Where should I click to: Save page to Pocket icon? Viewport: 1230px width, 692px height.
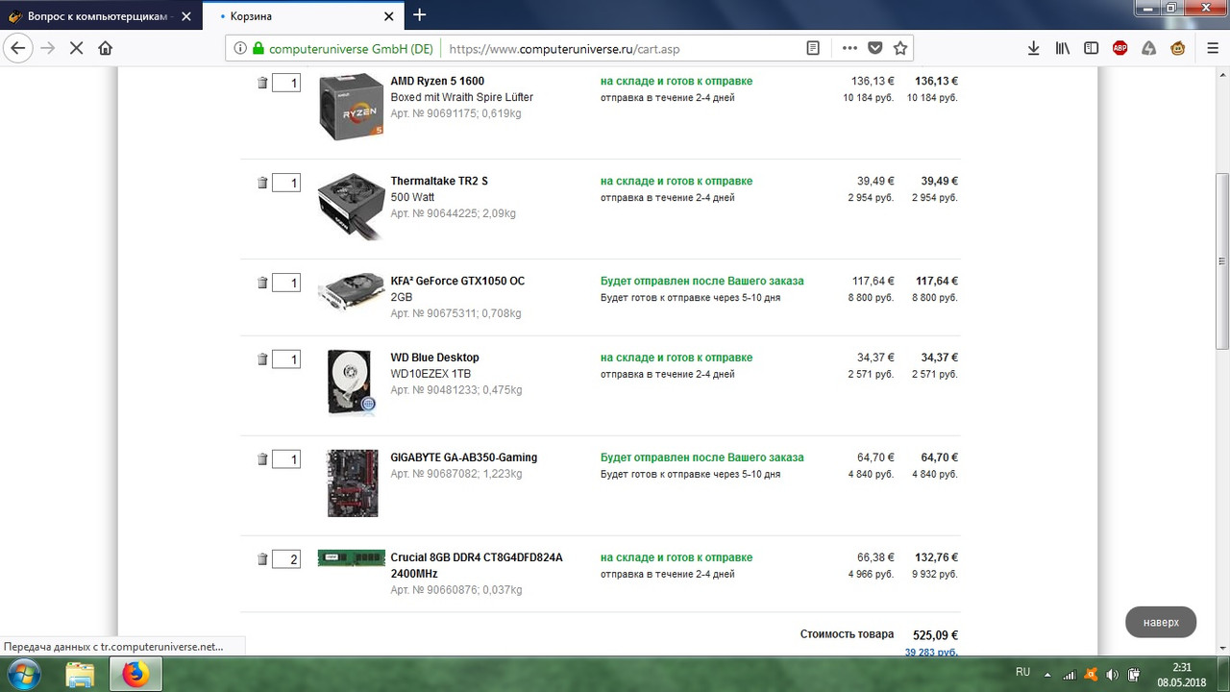pyautogui.click(x=874, y=48)
